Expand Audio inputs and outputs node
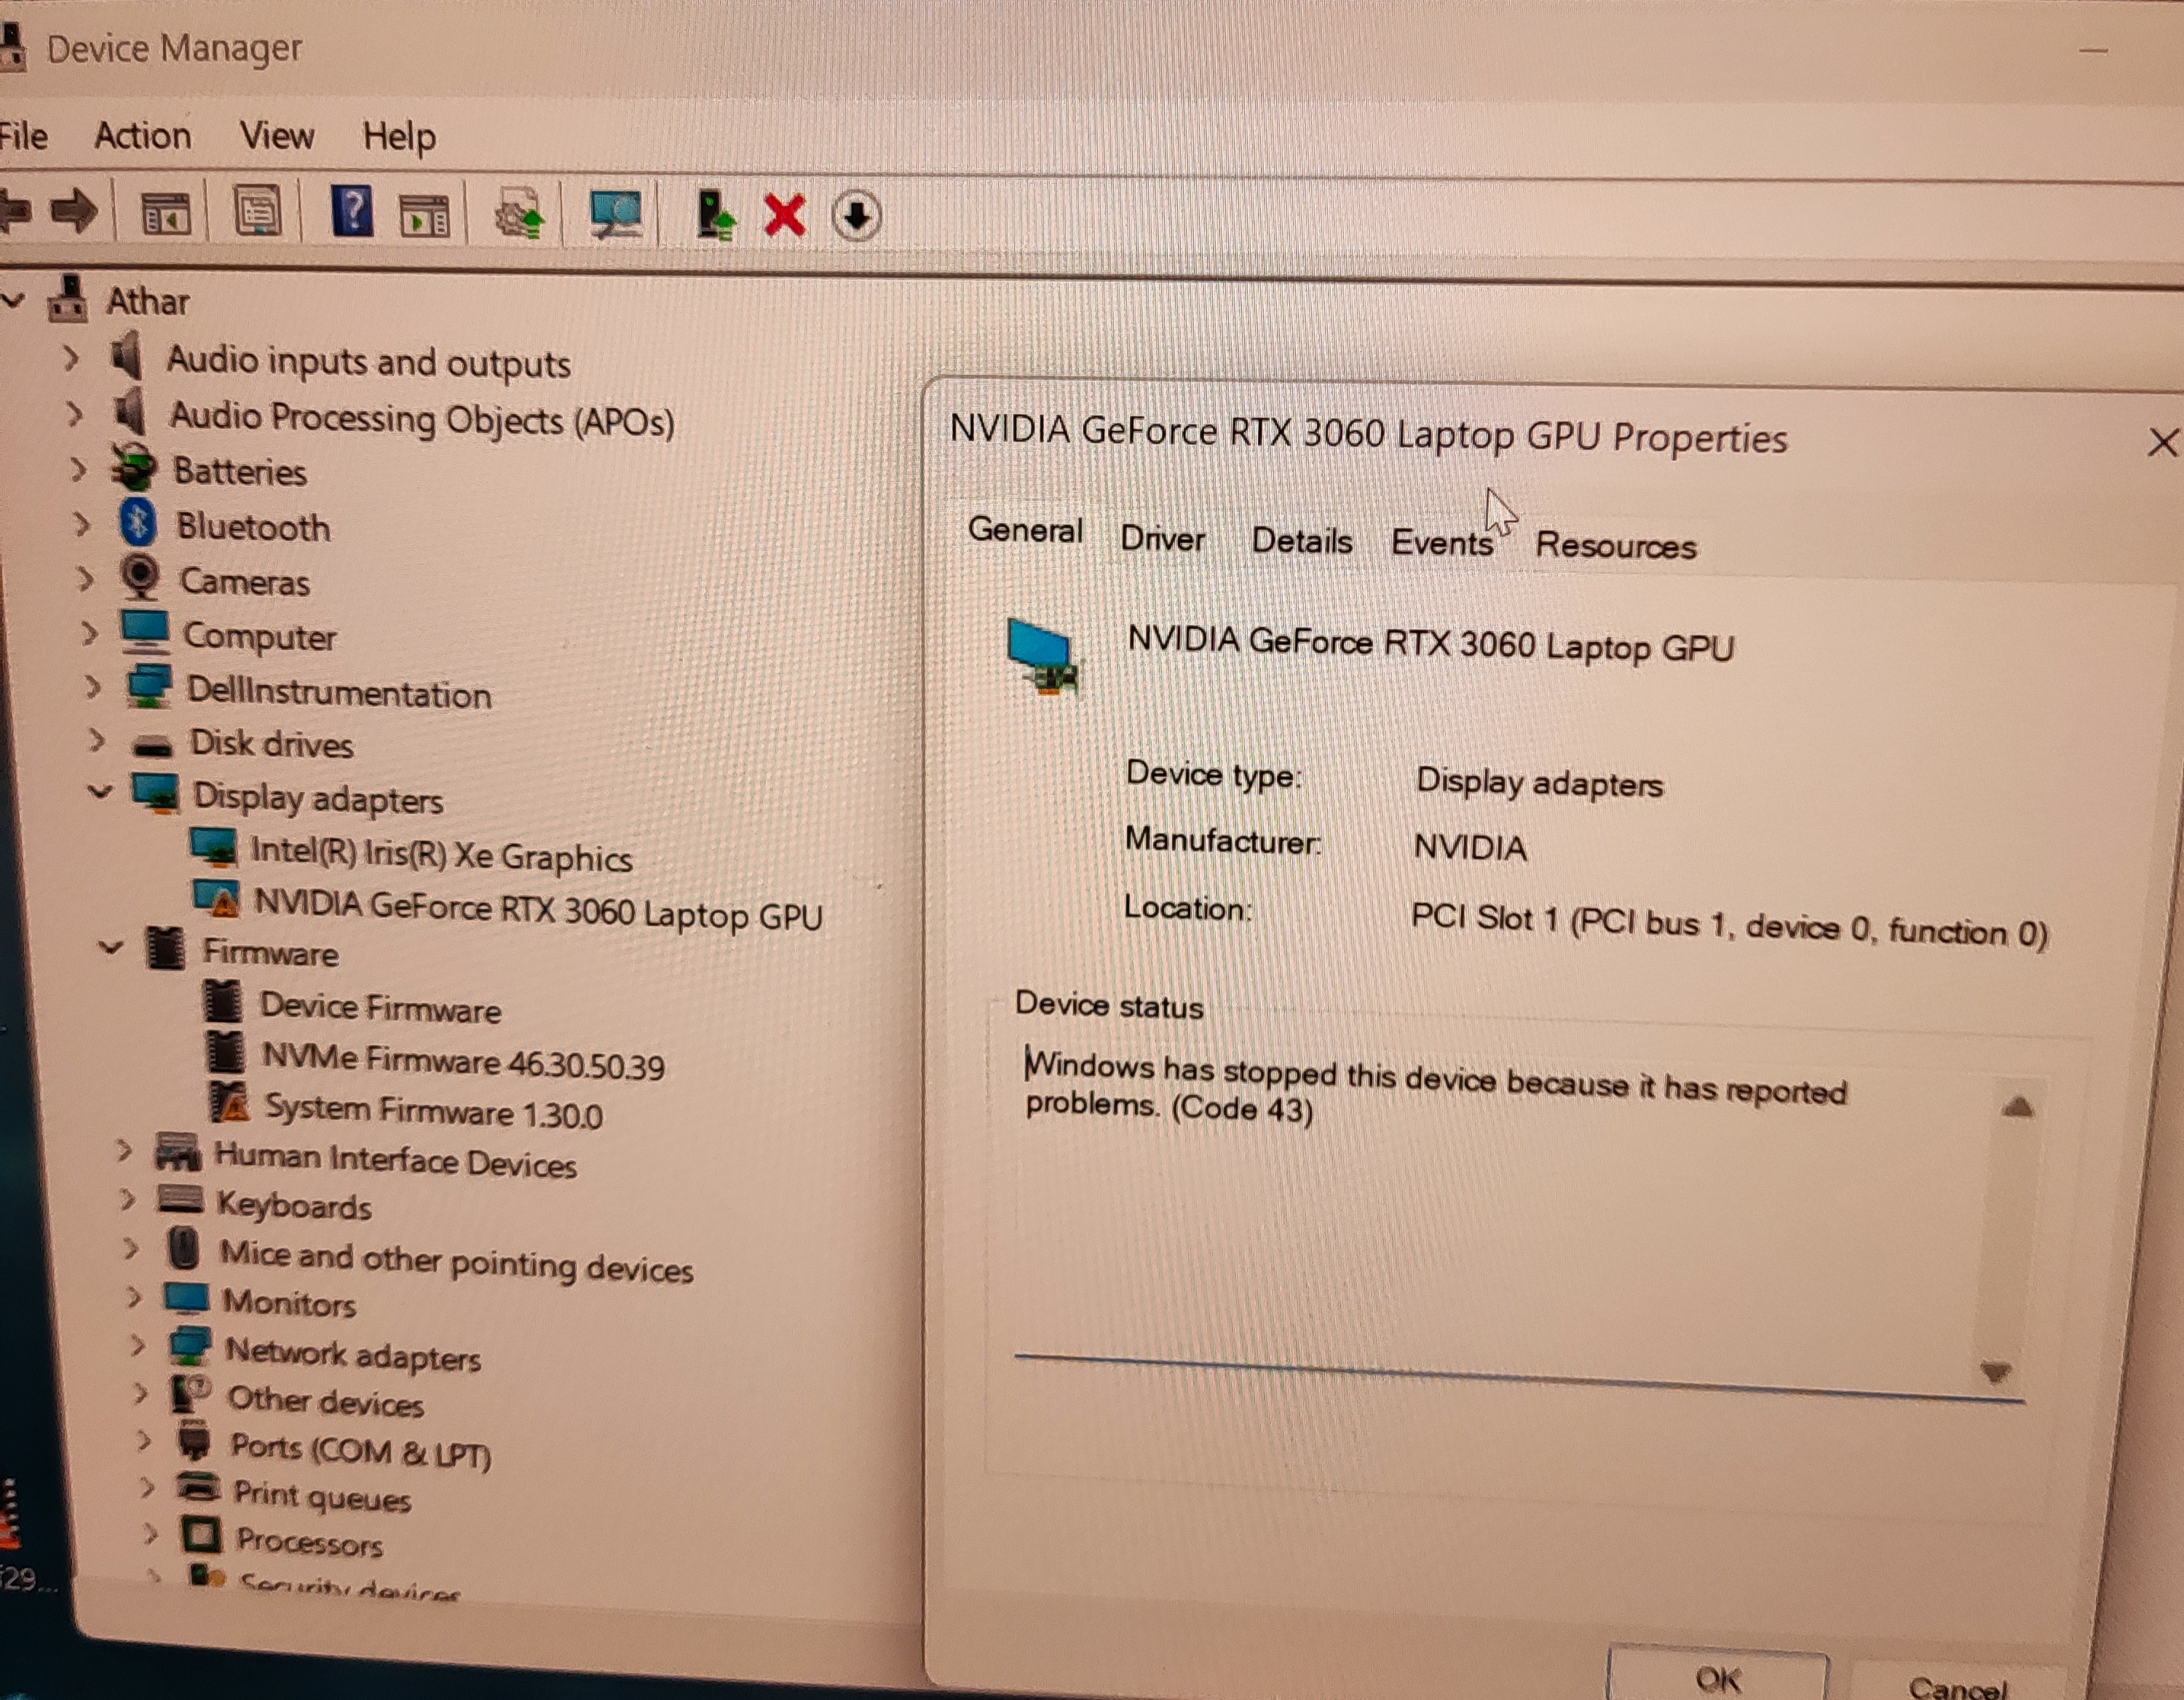 [70, 357]
